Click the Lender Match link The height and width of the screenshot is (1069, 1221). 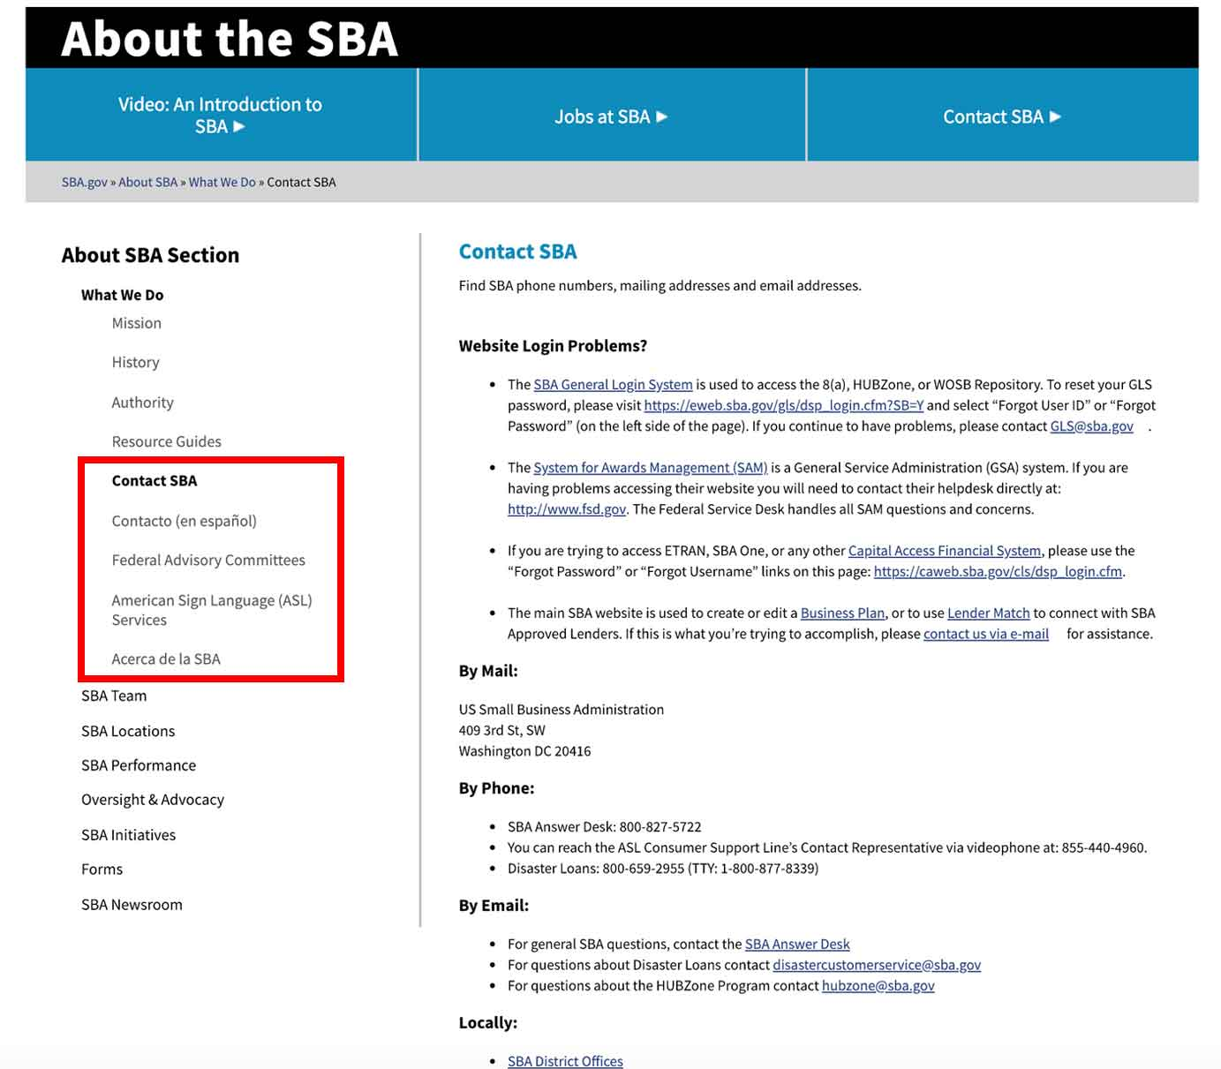pos(988,613)
